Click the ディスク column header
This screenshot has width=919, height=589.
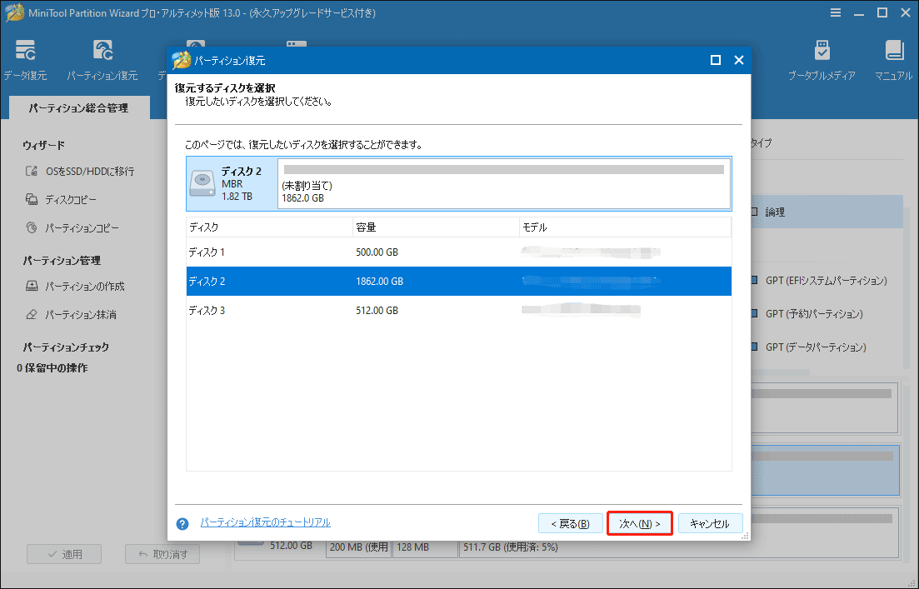270,227
